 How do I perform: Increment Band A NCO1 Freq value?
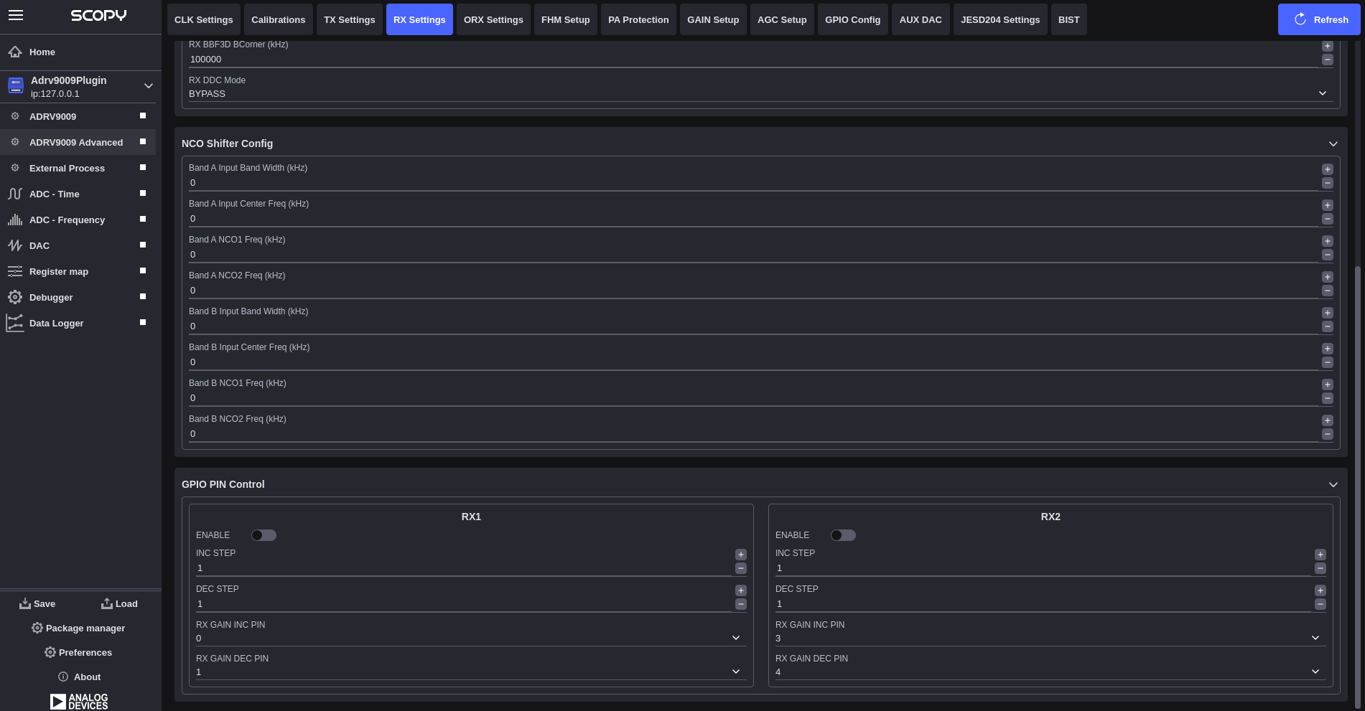click(x=1327, y=241)
